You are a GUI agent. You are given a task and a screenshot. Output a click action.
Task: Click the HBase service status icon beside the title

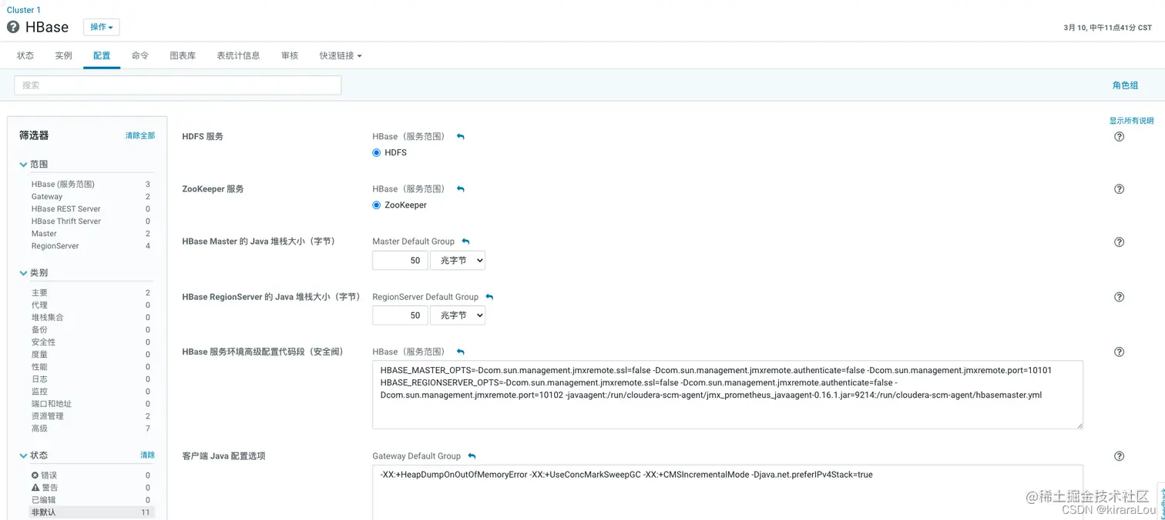click(14, 27)
